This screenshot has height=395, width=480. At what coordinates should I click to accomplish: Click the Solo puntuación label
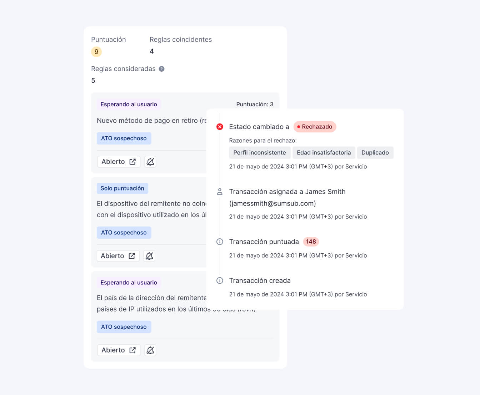[122, 188]
